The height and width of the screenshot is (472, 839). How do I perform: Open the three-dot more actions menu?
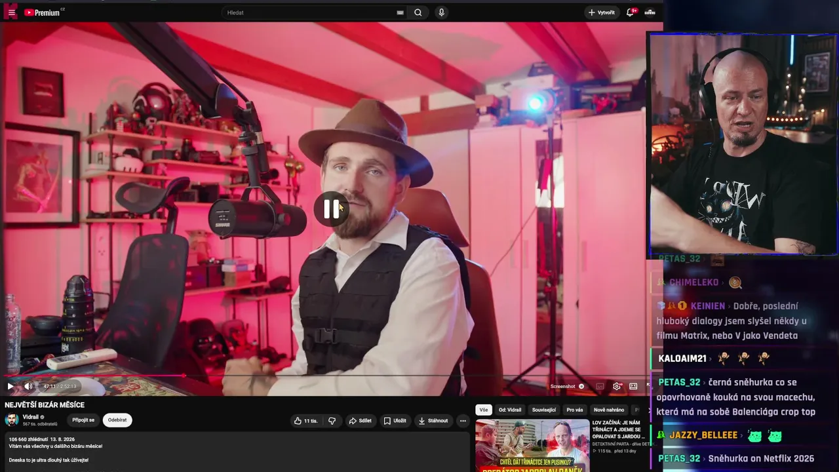(463, 421)
